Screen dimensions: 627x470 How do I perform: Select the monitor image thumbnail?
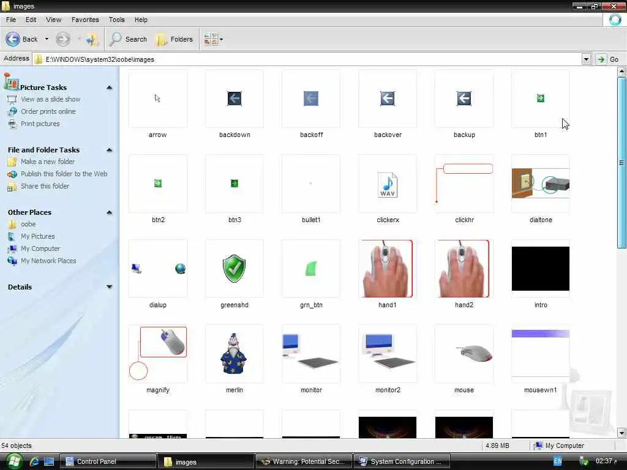[x=311, y=354]
